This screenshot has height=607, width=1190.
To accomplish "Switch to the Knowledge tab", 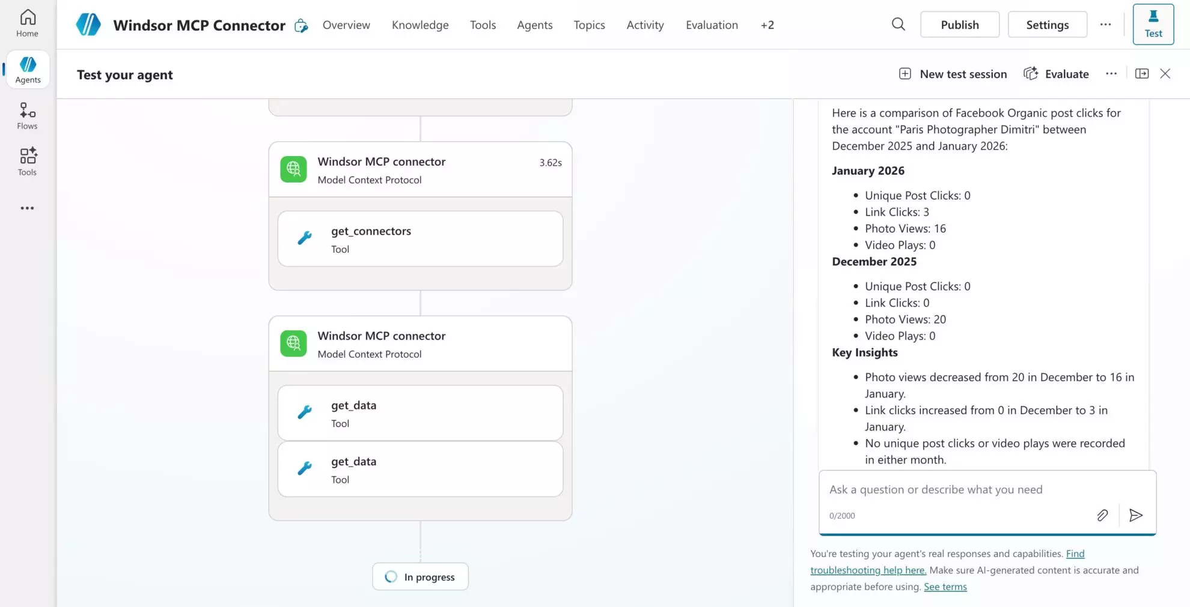I will pos(420,25).
